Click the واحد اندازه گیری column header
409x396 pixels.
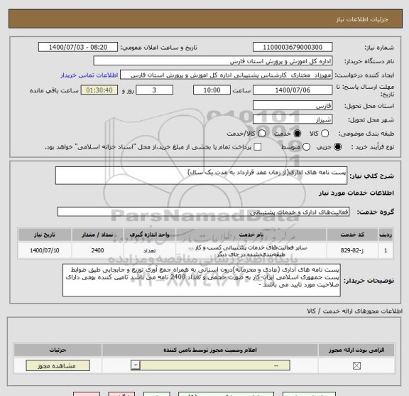pos(149,235)
